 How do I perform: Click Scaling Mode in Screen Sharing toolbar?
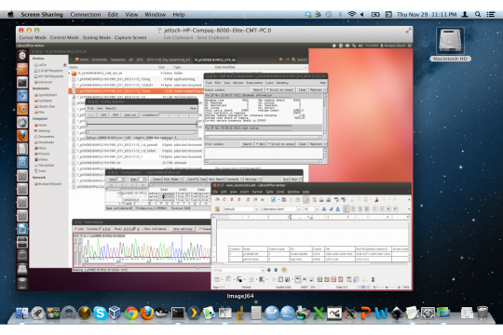[97, 37]
